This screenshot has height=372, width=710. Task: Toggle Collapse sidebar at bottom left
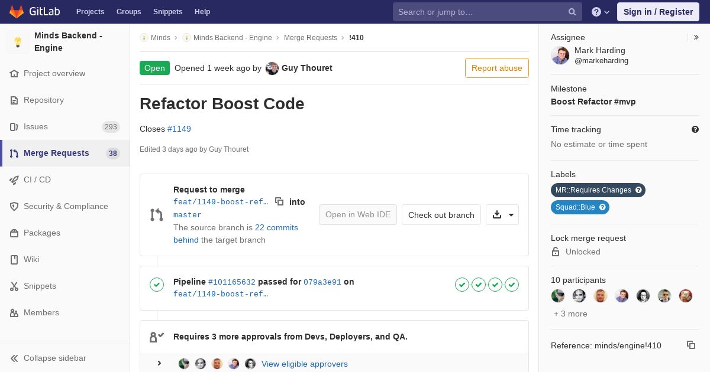(x=54, y=358)
